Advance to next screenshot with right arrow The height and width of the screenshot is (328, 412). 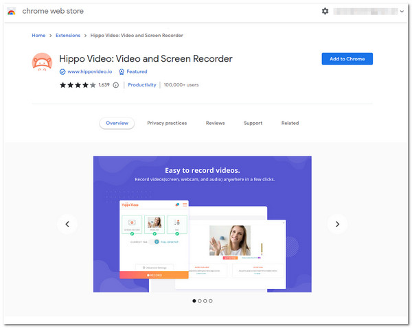[337, 224]
